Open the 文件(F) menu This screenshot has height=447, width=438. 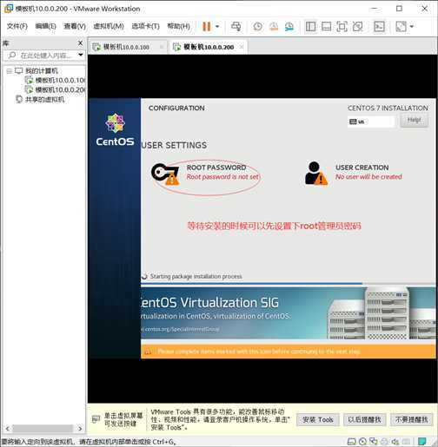tap(17, 26)
